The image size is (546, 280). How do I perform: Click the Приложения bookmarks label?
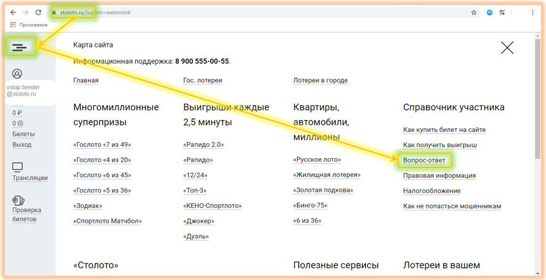pos(33,25)
